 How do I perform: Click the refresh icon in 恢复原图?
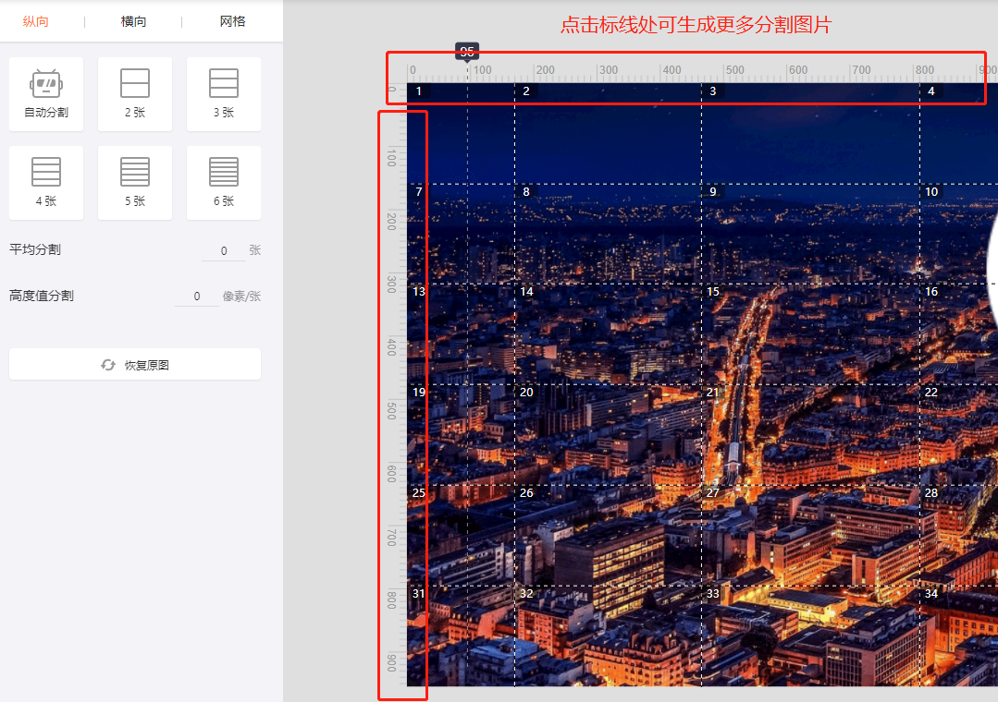tap(108, 365)
